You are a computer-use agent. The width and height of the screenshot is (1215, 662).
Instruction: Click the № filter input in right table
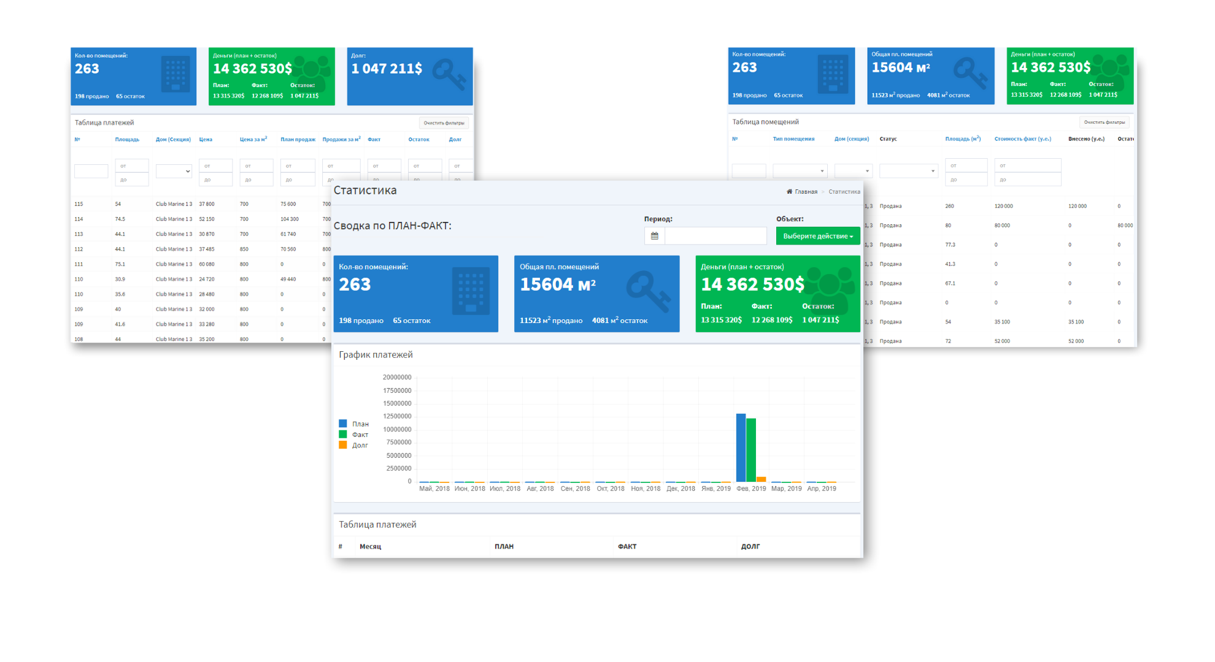point(749,171)
